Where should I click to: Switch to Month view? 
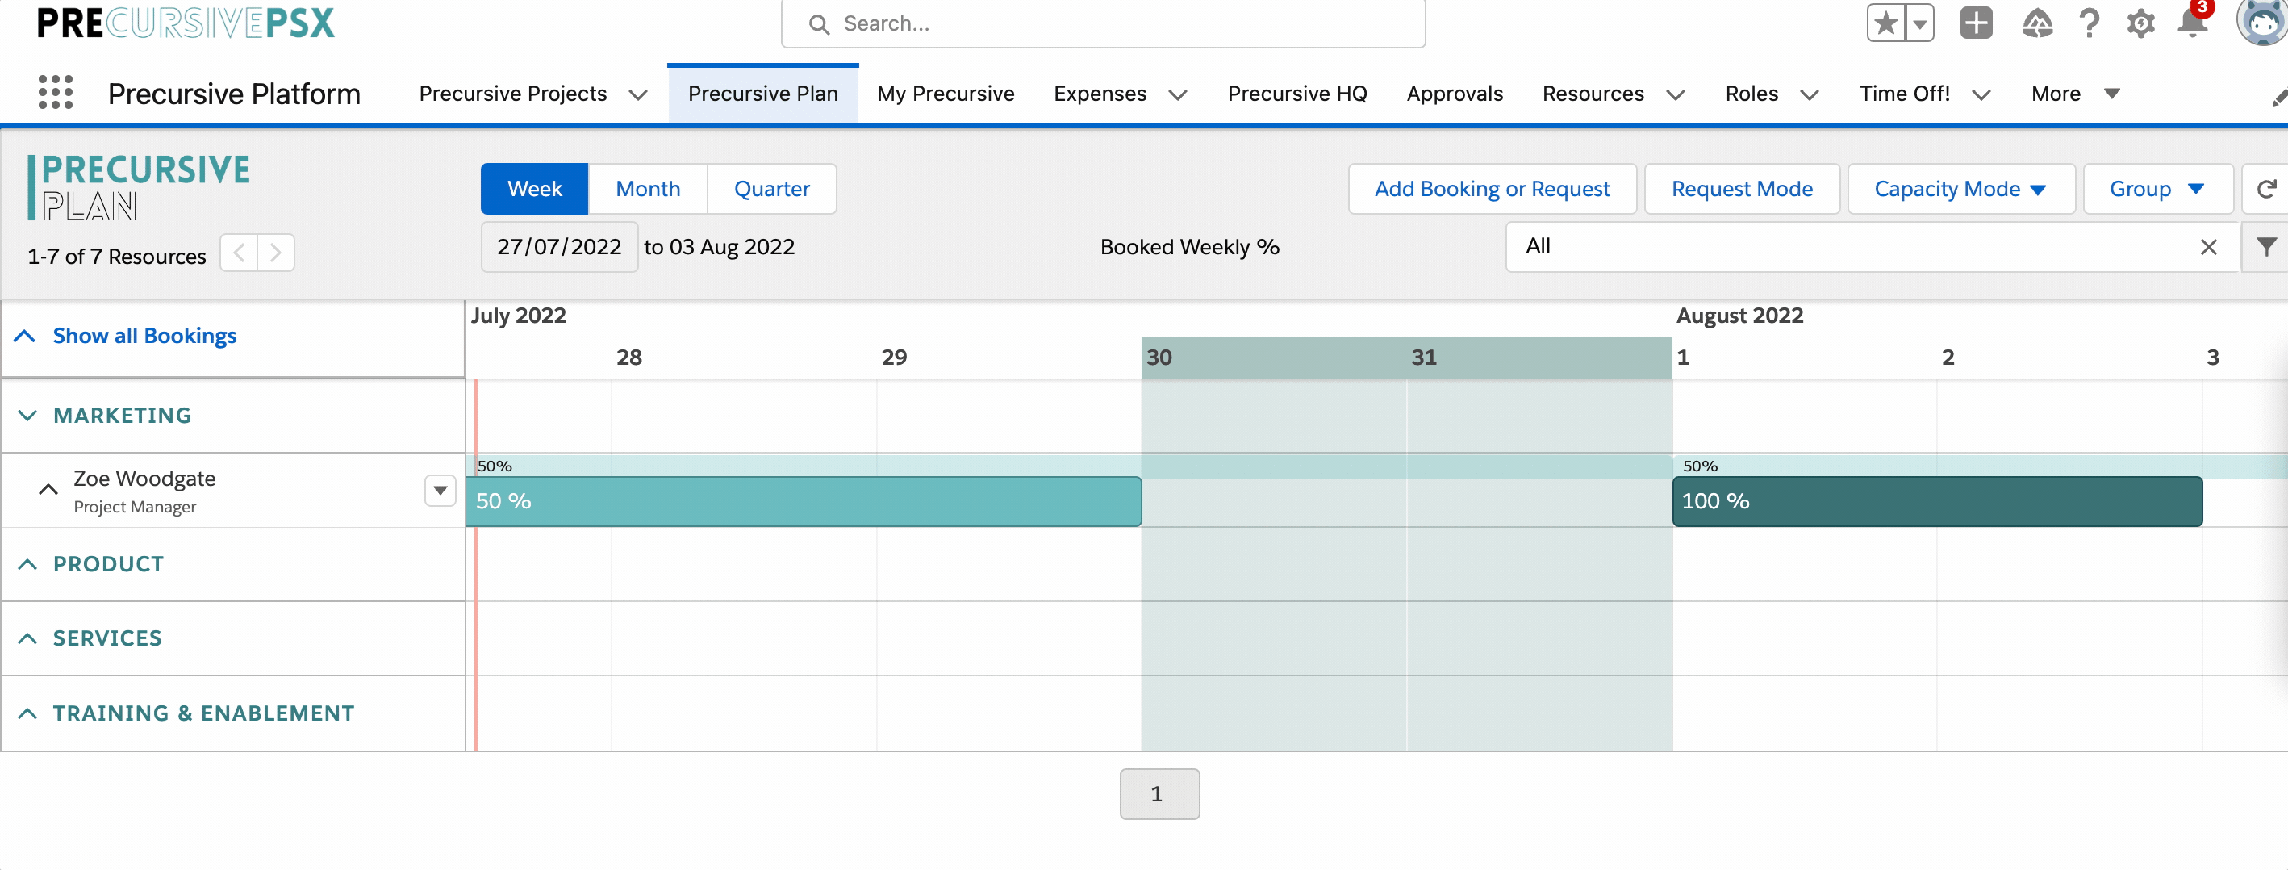pos(649,188)
